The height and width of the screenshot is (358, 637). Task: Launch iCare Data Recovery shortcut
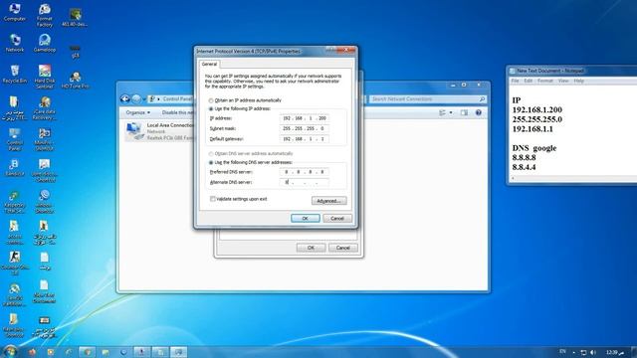[x=44, y=108]
